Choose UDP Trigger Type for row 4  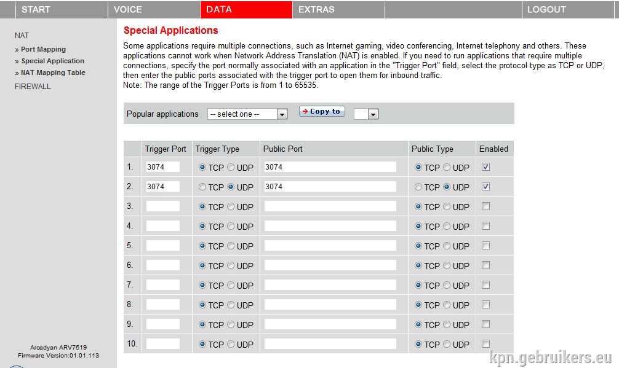(x=231, y=226)
